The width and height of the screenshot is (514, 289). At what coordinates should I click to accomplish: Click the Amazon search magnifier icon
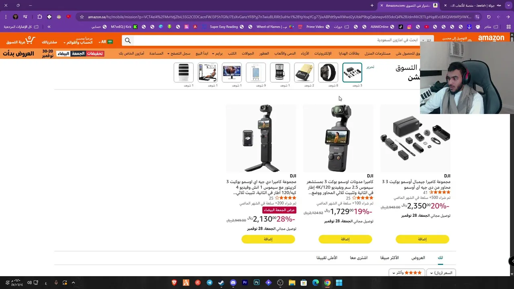pyautogui.click(x=128, y=41)
